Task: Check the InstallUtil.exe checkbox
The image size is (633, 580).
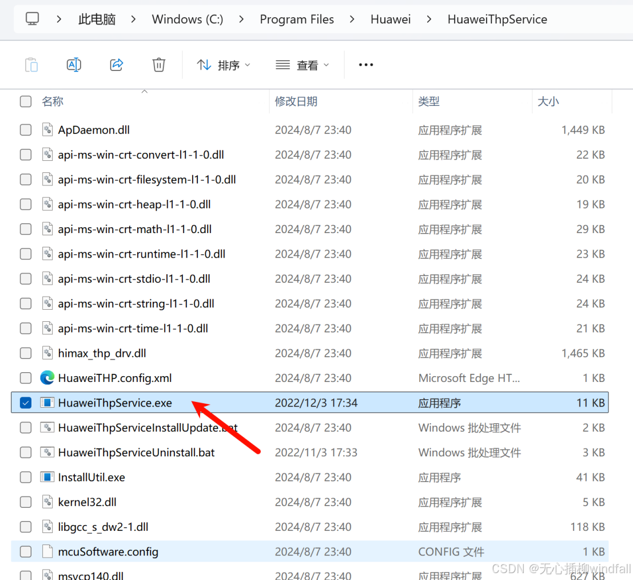Action: (x=26, y=478)
